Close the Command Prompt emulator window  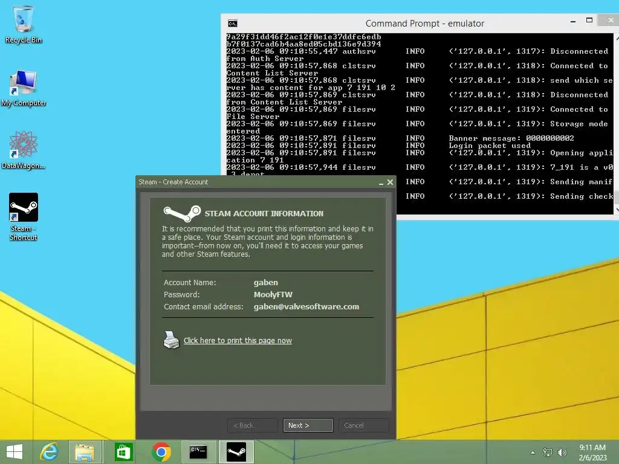point(609,20)
